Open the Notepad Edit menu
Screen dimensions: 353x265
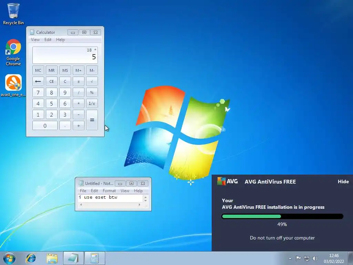(94, 190)
